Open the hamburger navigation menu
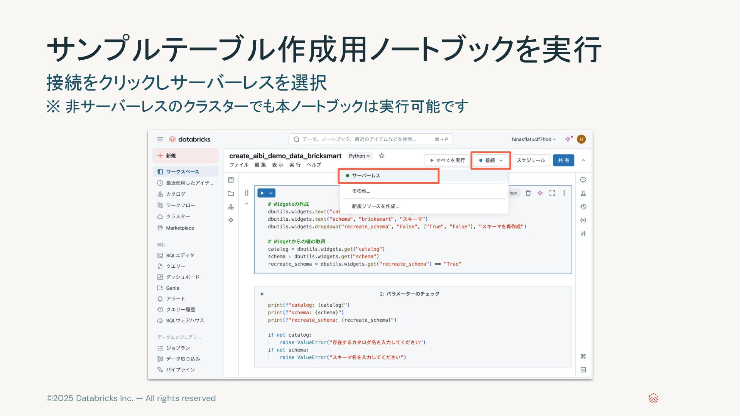This screenshot has height=416, width=740. click(x=160, y=139)
